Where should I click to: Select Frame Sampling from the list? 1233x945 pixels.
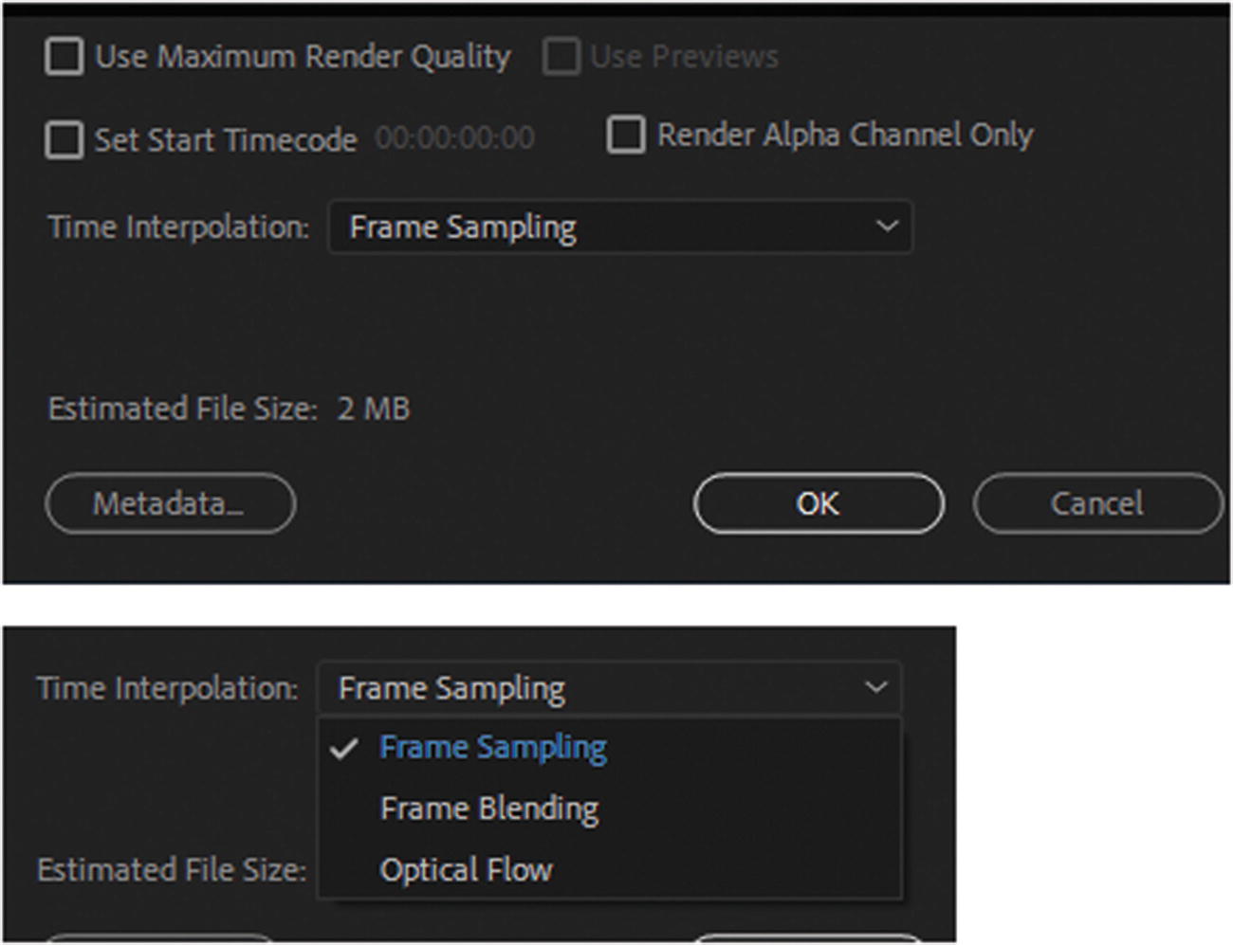[x=492, y=748]
